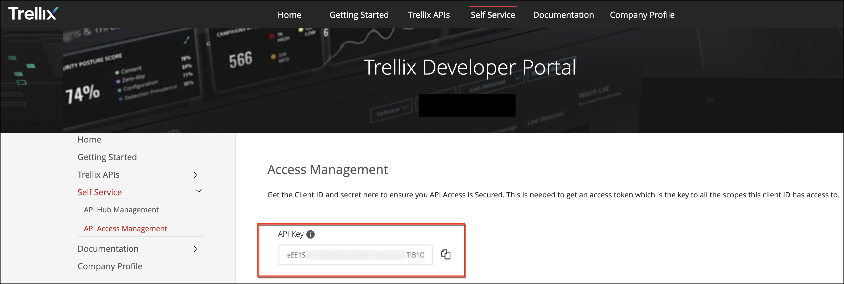The height and width of the screenshot is (284, 844).
Task: Copy the API Key to clipboard
Action: (446, 254)
